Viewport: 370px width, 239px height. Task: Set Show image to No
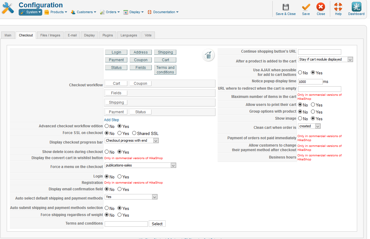[300, 118]
